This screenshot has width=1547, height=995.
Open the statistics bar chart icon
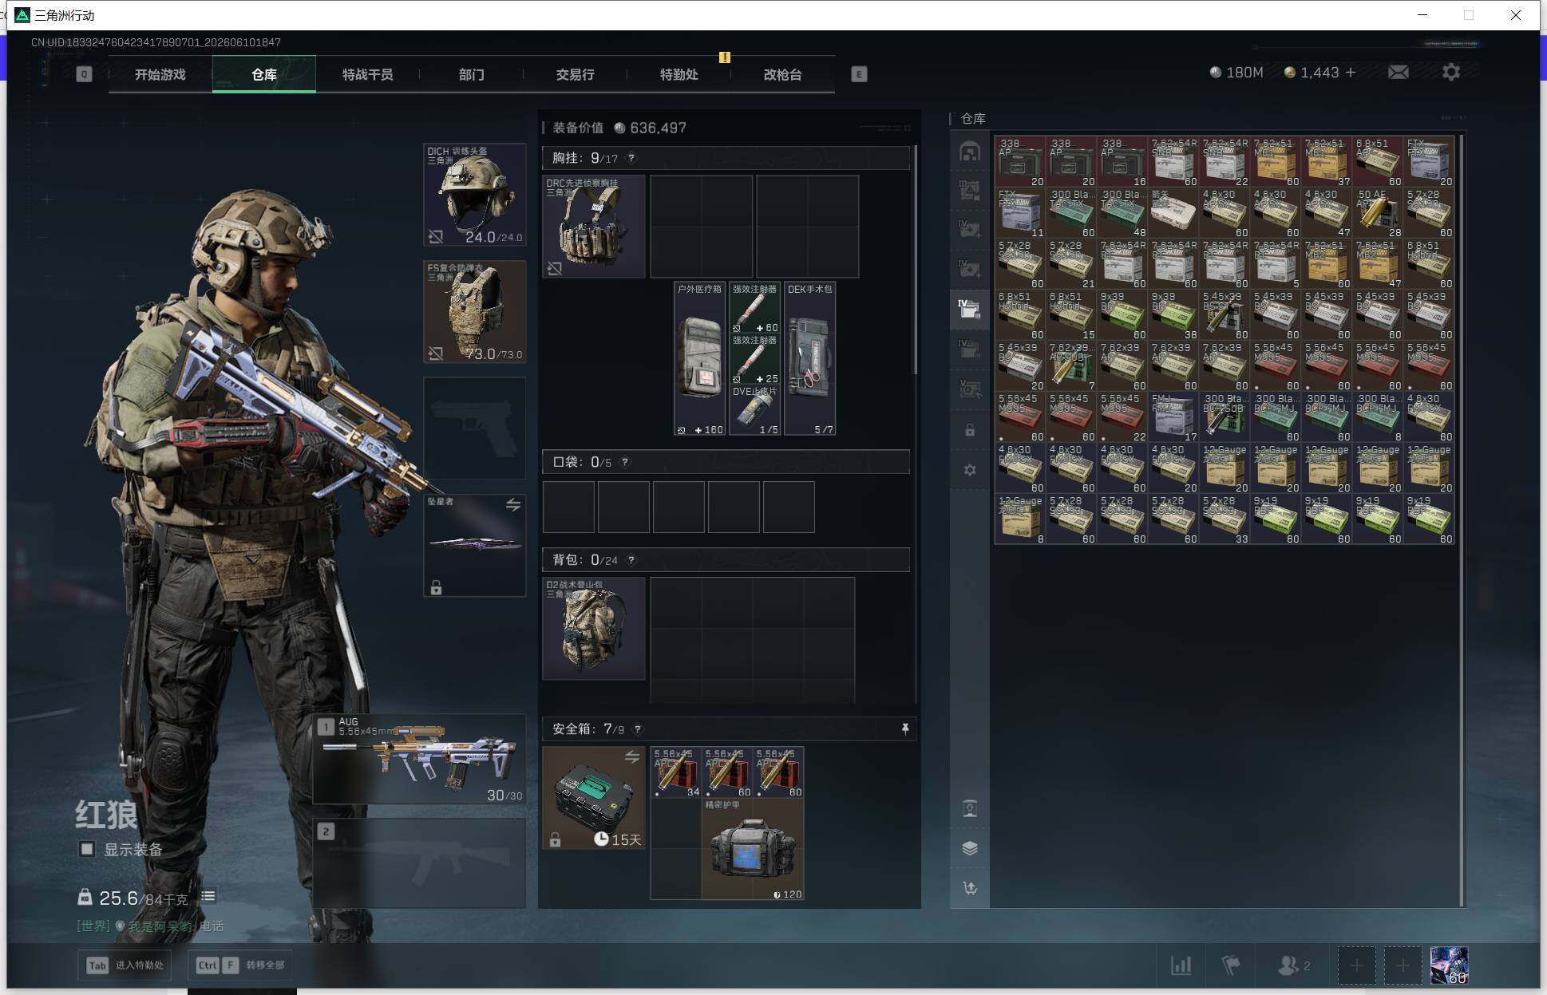click(1181, 965)
